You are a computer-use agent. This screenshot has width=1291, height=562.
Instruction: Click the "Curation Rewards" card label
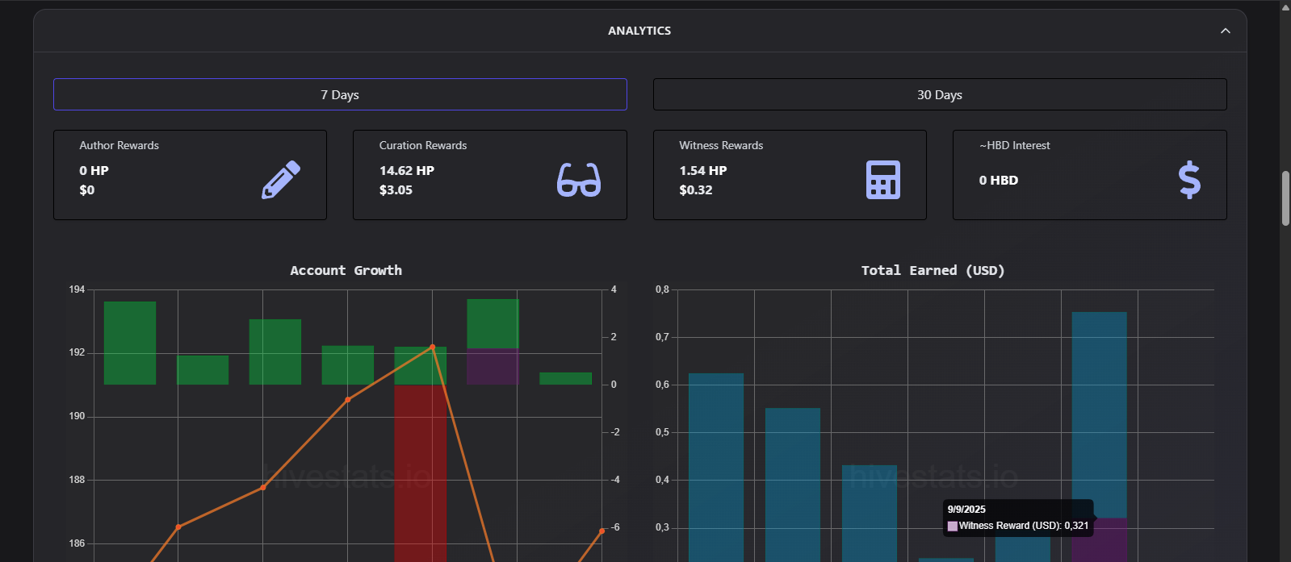(x=423, y=145)
